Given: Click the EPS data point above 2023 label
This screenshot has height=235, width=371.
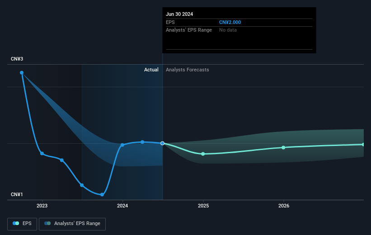Looking at the screenshot, I should pyautogui.click(x=42, y=153).
